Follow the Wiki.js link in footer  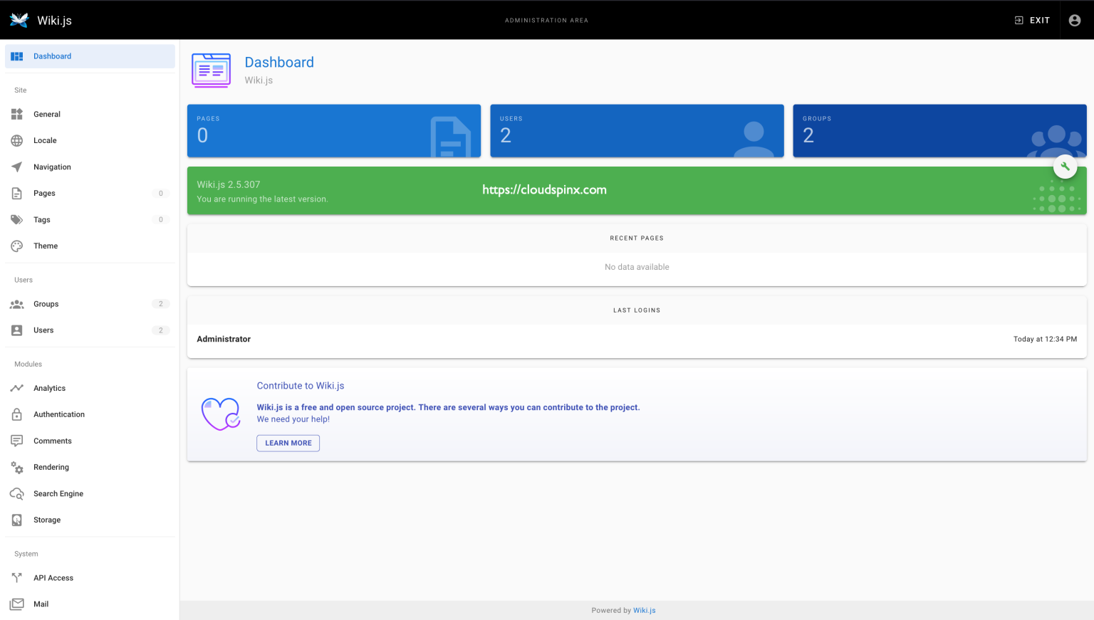pos(644,611)
